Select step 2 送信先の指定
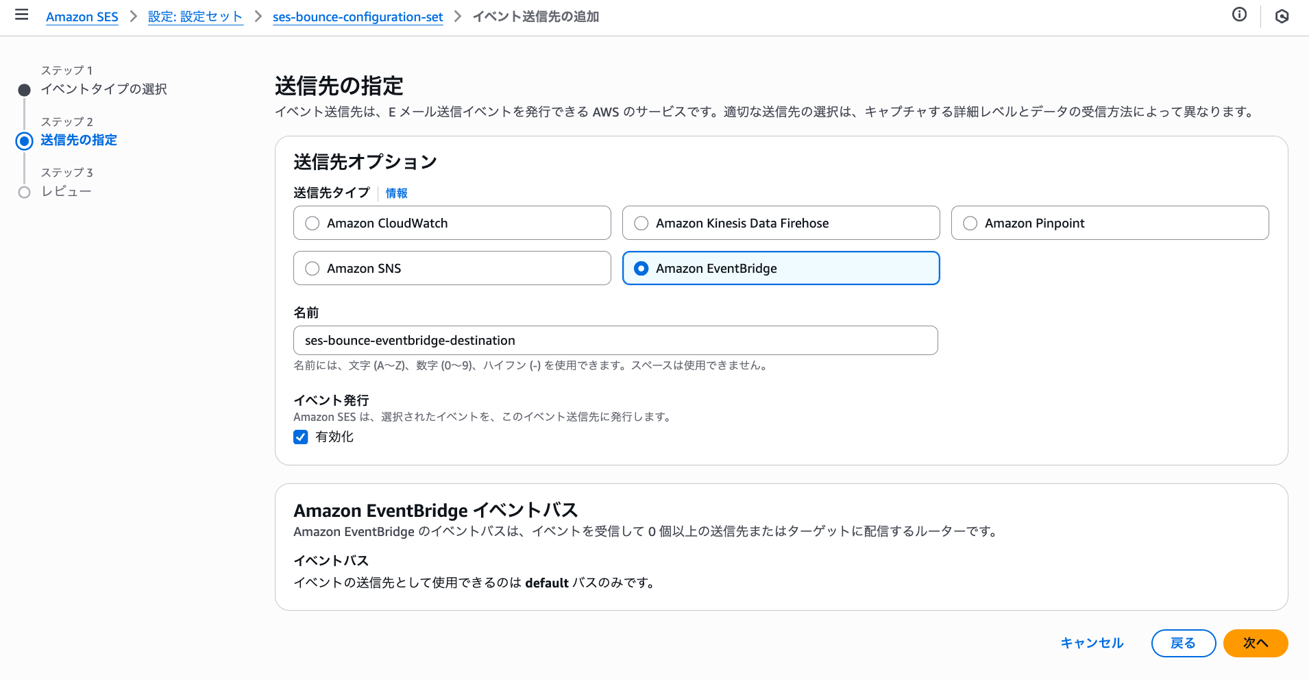 pos(79,140)
